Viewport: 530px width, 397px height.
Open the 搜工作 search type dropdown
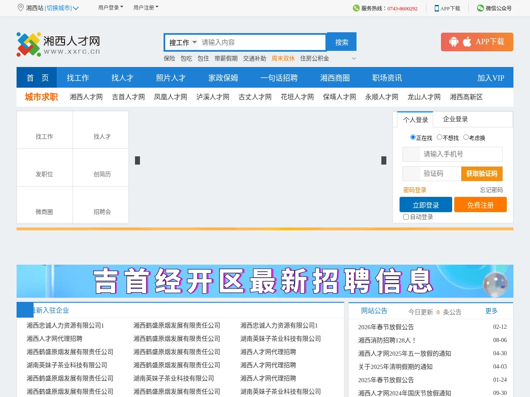pos(183,42)
